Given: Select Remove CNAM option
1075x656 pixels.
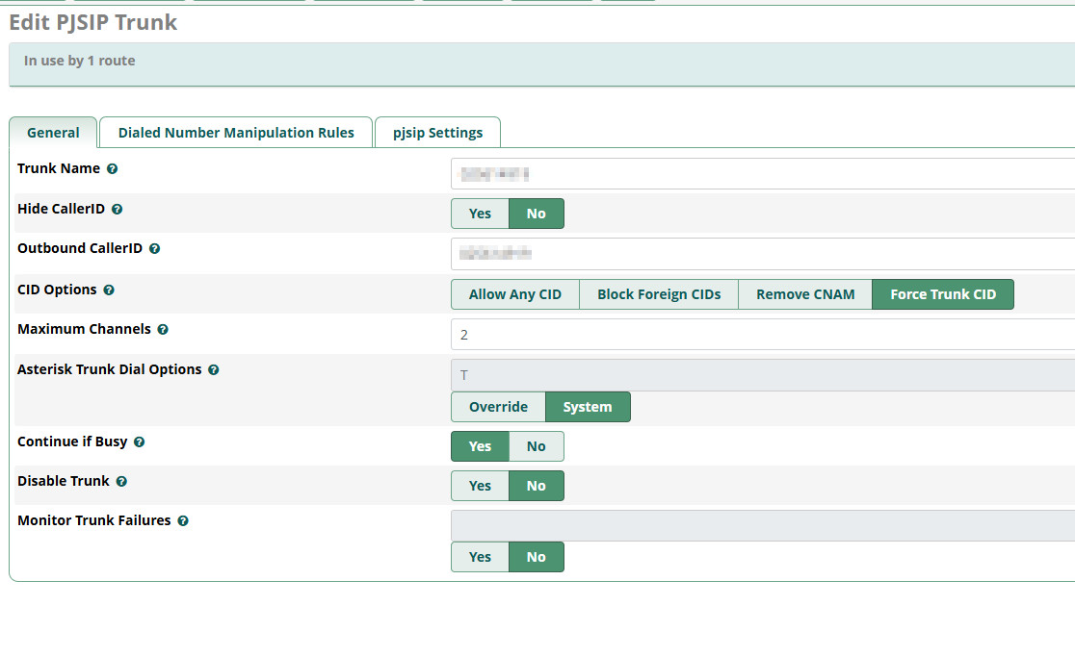Looking at the screenshot, I should coord(805,294).
